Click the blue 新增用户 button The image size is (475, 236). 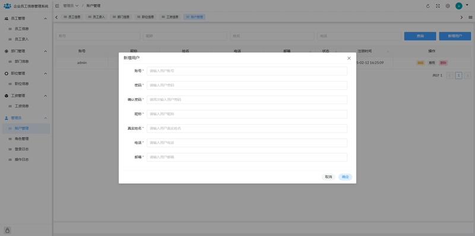tap(455, 36)
